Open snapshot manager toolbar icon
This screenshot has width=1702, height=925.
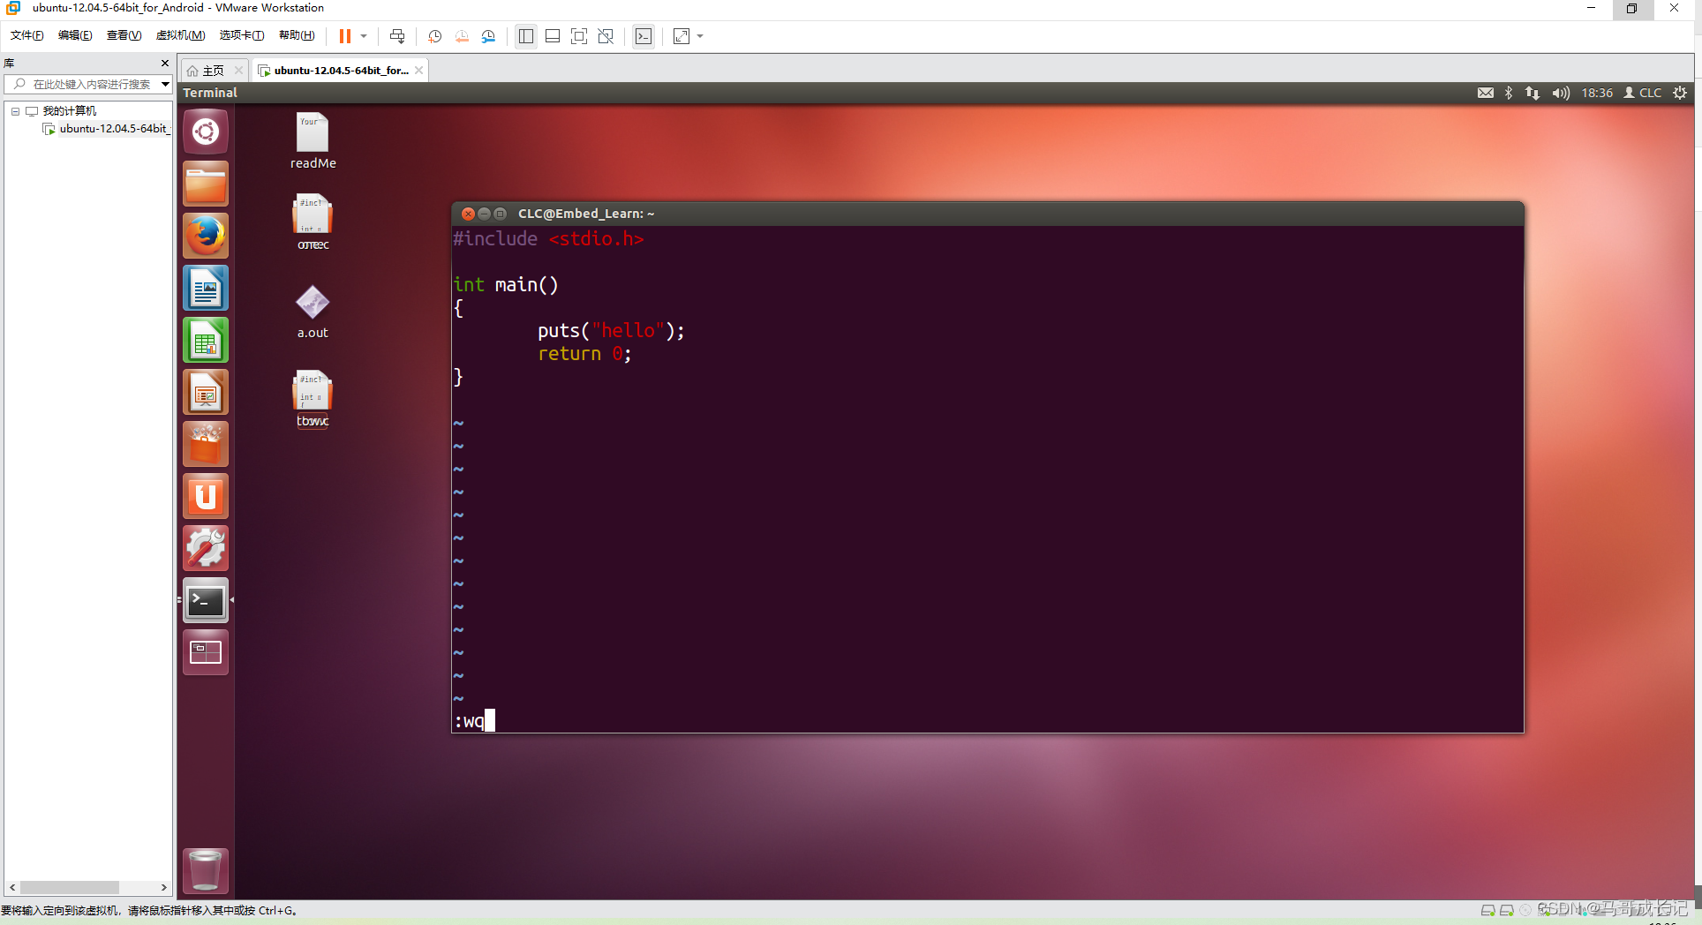tap(488, 36)
